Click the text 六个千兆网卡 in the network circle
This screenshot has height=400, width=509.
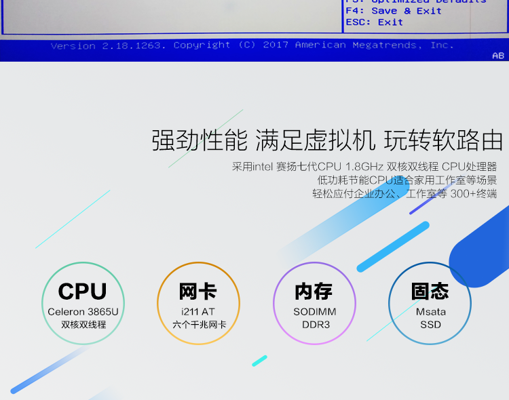(199, 325)
